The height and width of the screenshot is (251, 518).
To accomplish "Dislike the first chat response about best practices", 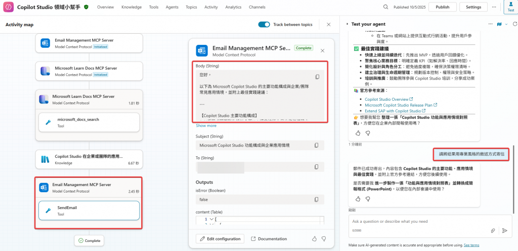I will pyautogui.click(x=367, y=133).
